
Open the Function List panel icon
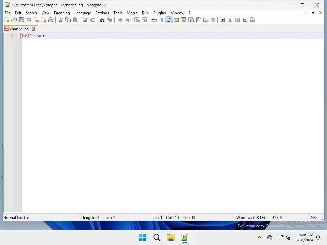pos(198,20)
